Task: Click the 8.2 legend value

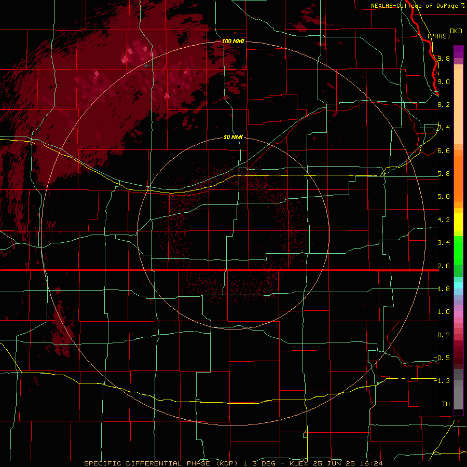Action: 444,104
